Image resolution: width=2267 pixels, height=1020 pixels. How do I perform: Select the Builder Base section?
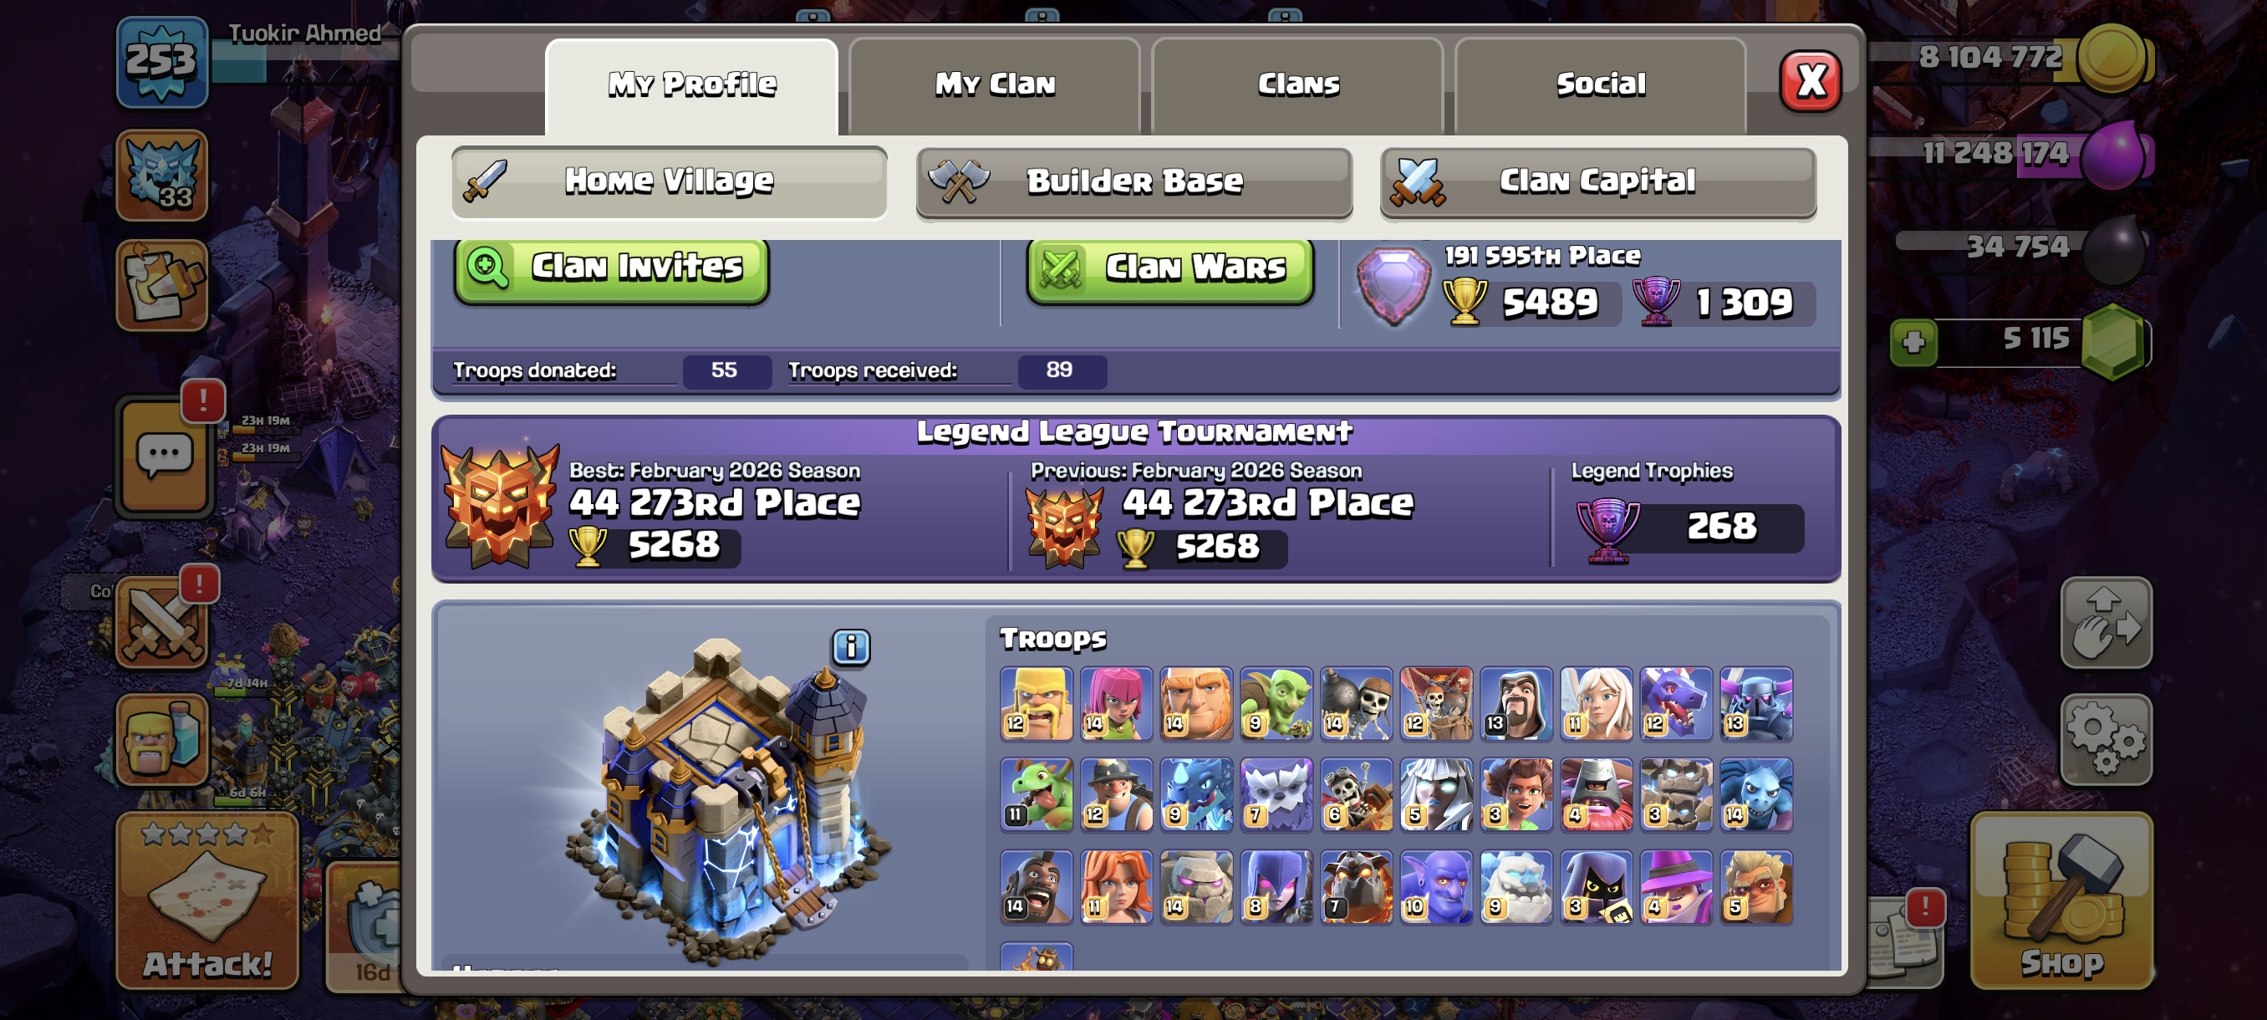coord(1133,181)
